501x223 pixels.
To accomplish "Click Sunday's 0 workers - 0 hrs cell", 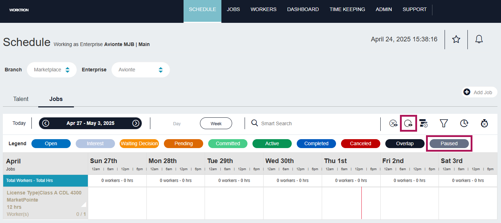I will click(117, 181).
